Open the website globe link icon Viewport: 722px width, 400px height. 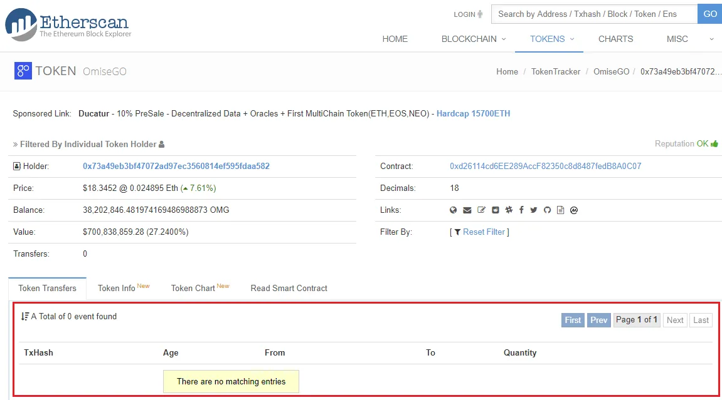pos(453,210)
